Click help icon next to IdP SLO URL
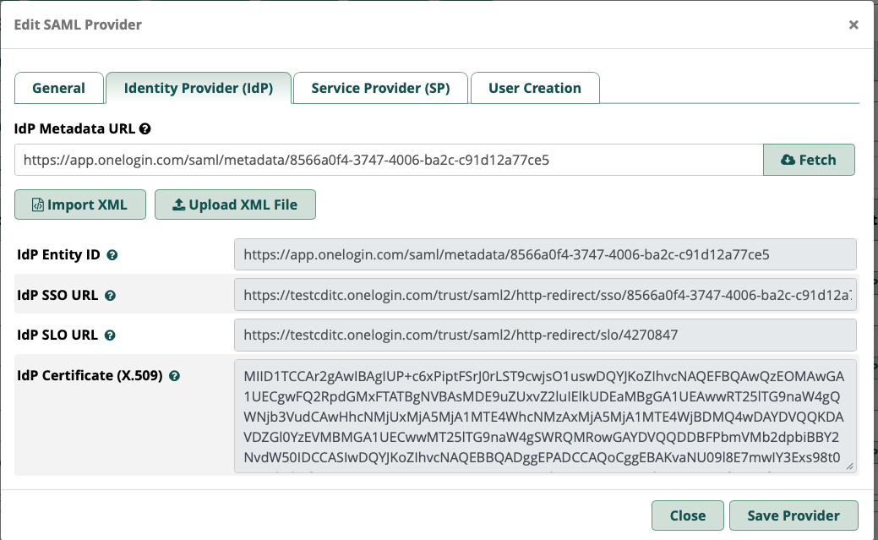 110,335
